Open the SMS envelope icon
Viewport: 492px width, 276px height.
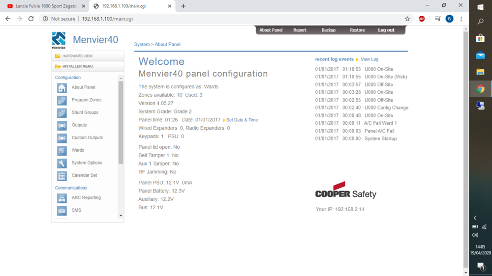tap(61, 211)
